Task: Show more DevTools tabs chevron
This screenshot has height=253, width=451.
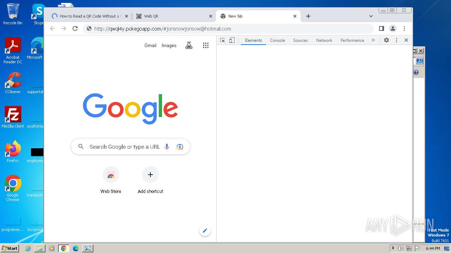Action: pos(373,40)
